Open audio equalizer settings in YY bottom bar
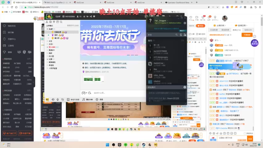Viewport: 263px width, 148px height. (x=62, y=100)
